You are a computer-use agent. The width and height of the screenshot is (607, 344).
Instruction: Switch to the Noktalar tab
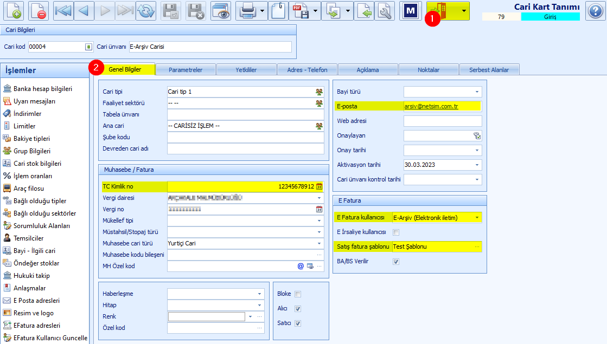coord(429,70)
